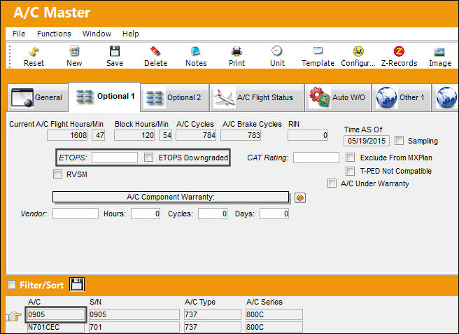Viewport: 459px width, 334px height.
Task: Click the CAT Rating field
Action: point(316,158)
